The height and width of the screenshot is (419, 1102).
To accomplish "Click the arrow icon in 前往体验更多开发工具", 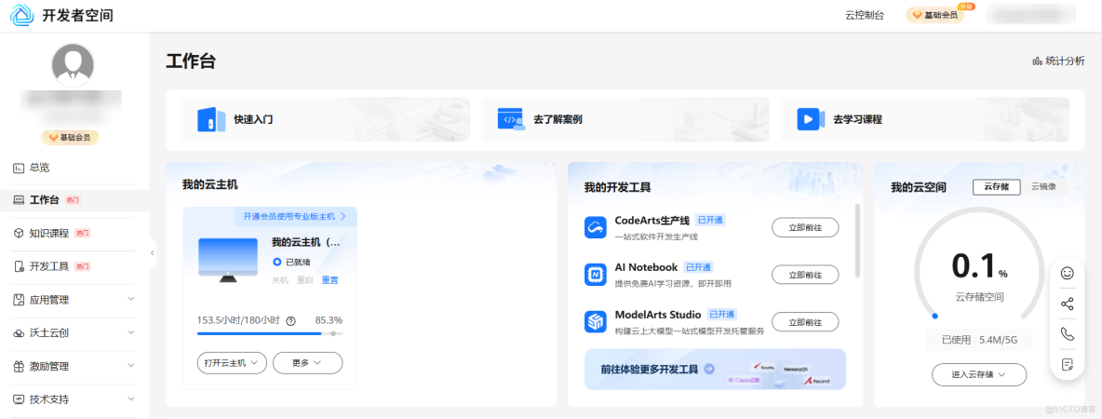I will 709,369.
